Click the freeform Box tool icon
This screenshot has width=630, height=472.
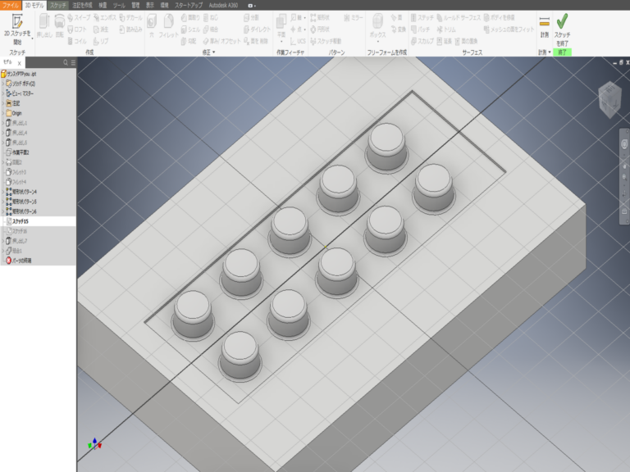pos(377,23)
